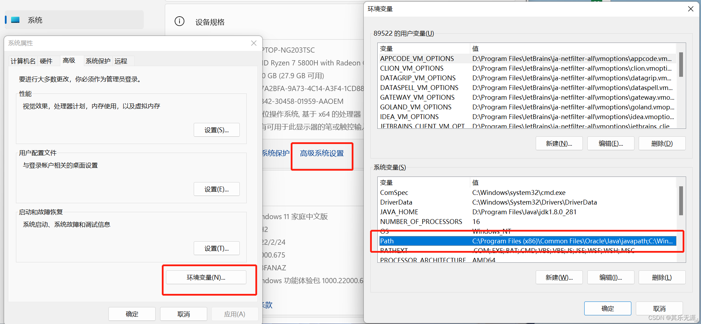Select the PATHEXT system variable
The height and width of the screenshot is (324, 701).
tap(527, 250)
